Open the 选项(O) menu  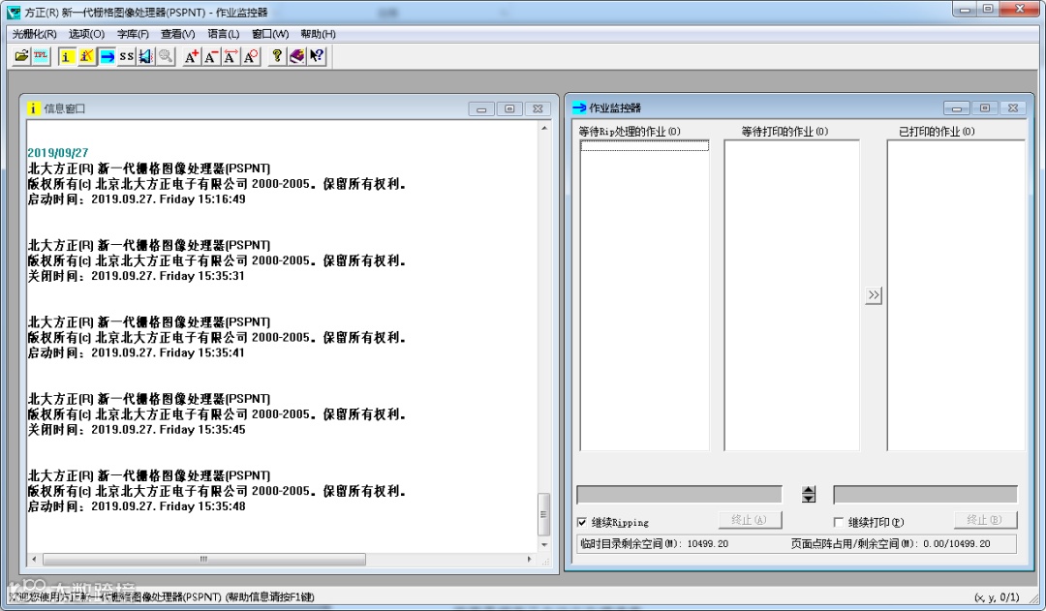87,33
